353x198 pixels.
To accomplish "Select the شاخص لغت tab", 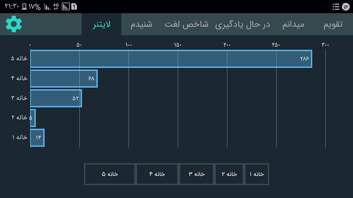I will 186,24.
